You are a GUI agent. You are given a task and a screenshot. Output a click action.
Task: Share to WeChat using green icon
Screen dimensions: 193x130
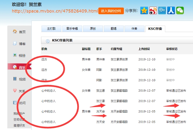pos(180,11)
